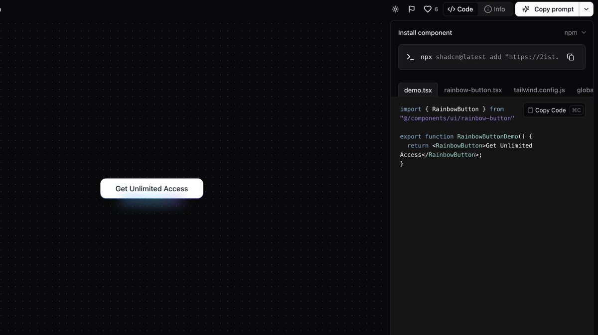Click the terminal prompt icon in the install command
598x335 pixels.
tap(410, 57)
